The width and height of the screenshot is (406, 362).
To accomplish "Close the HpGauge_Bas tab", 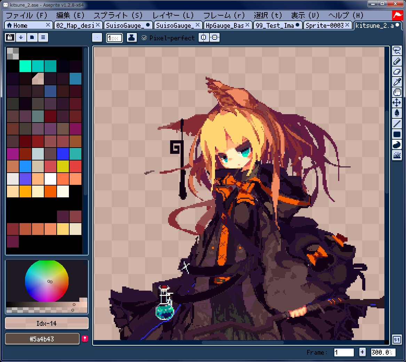I will point(248,25).
